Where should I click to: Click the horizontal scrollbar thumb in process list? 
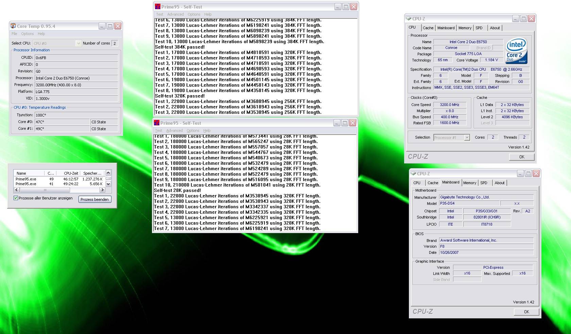coord(45,190)
